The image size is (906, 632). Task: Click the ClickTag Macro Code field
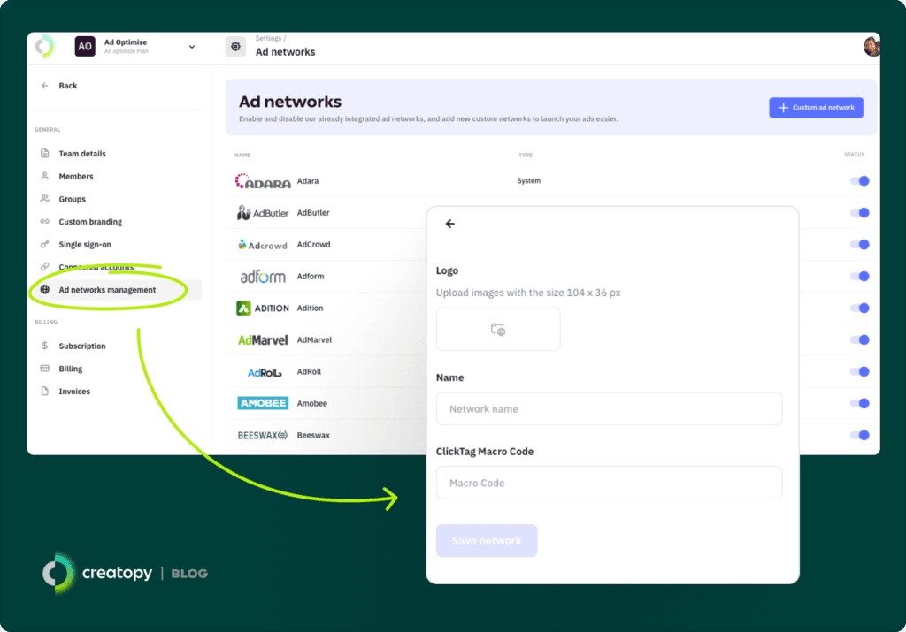coord(609,484)
